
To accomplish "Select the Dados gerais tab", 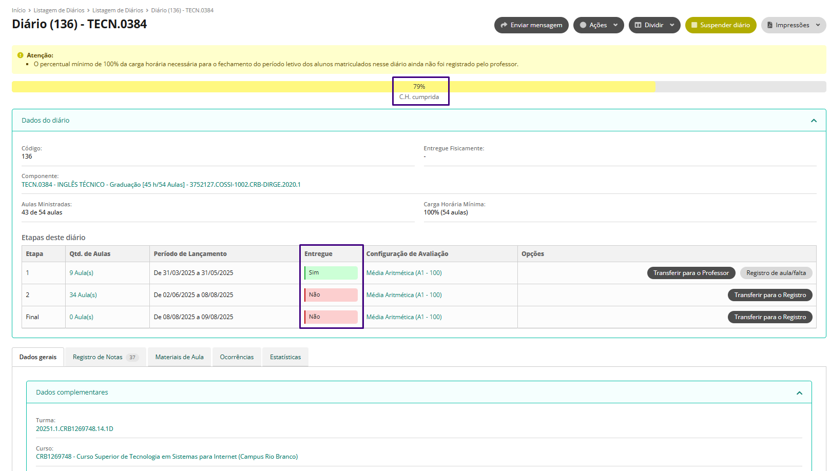I will (x=38, y=357).
